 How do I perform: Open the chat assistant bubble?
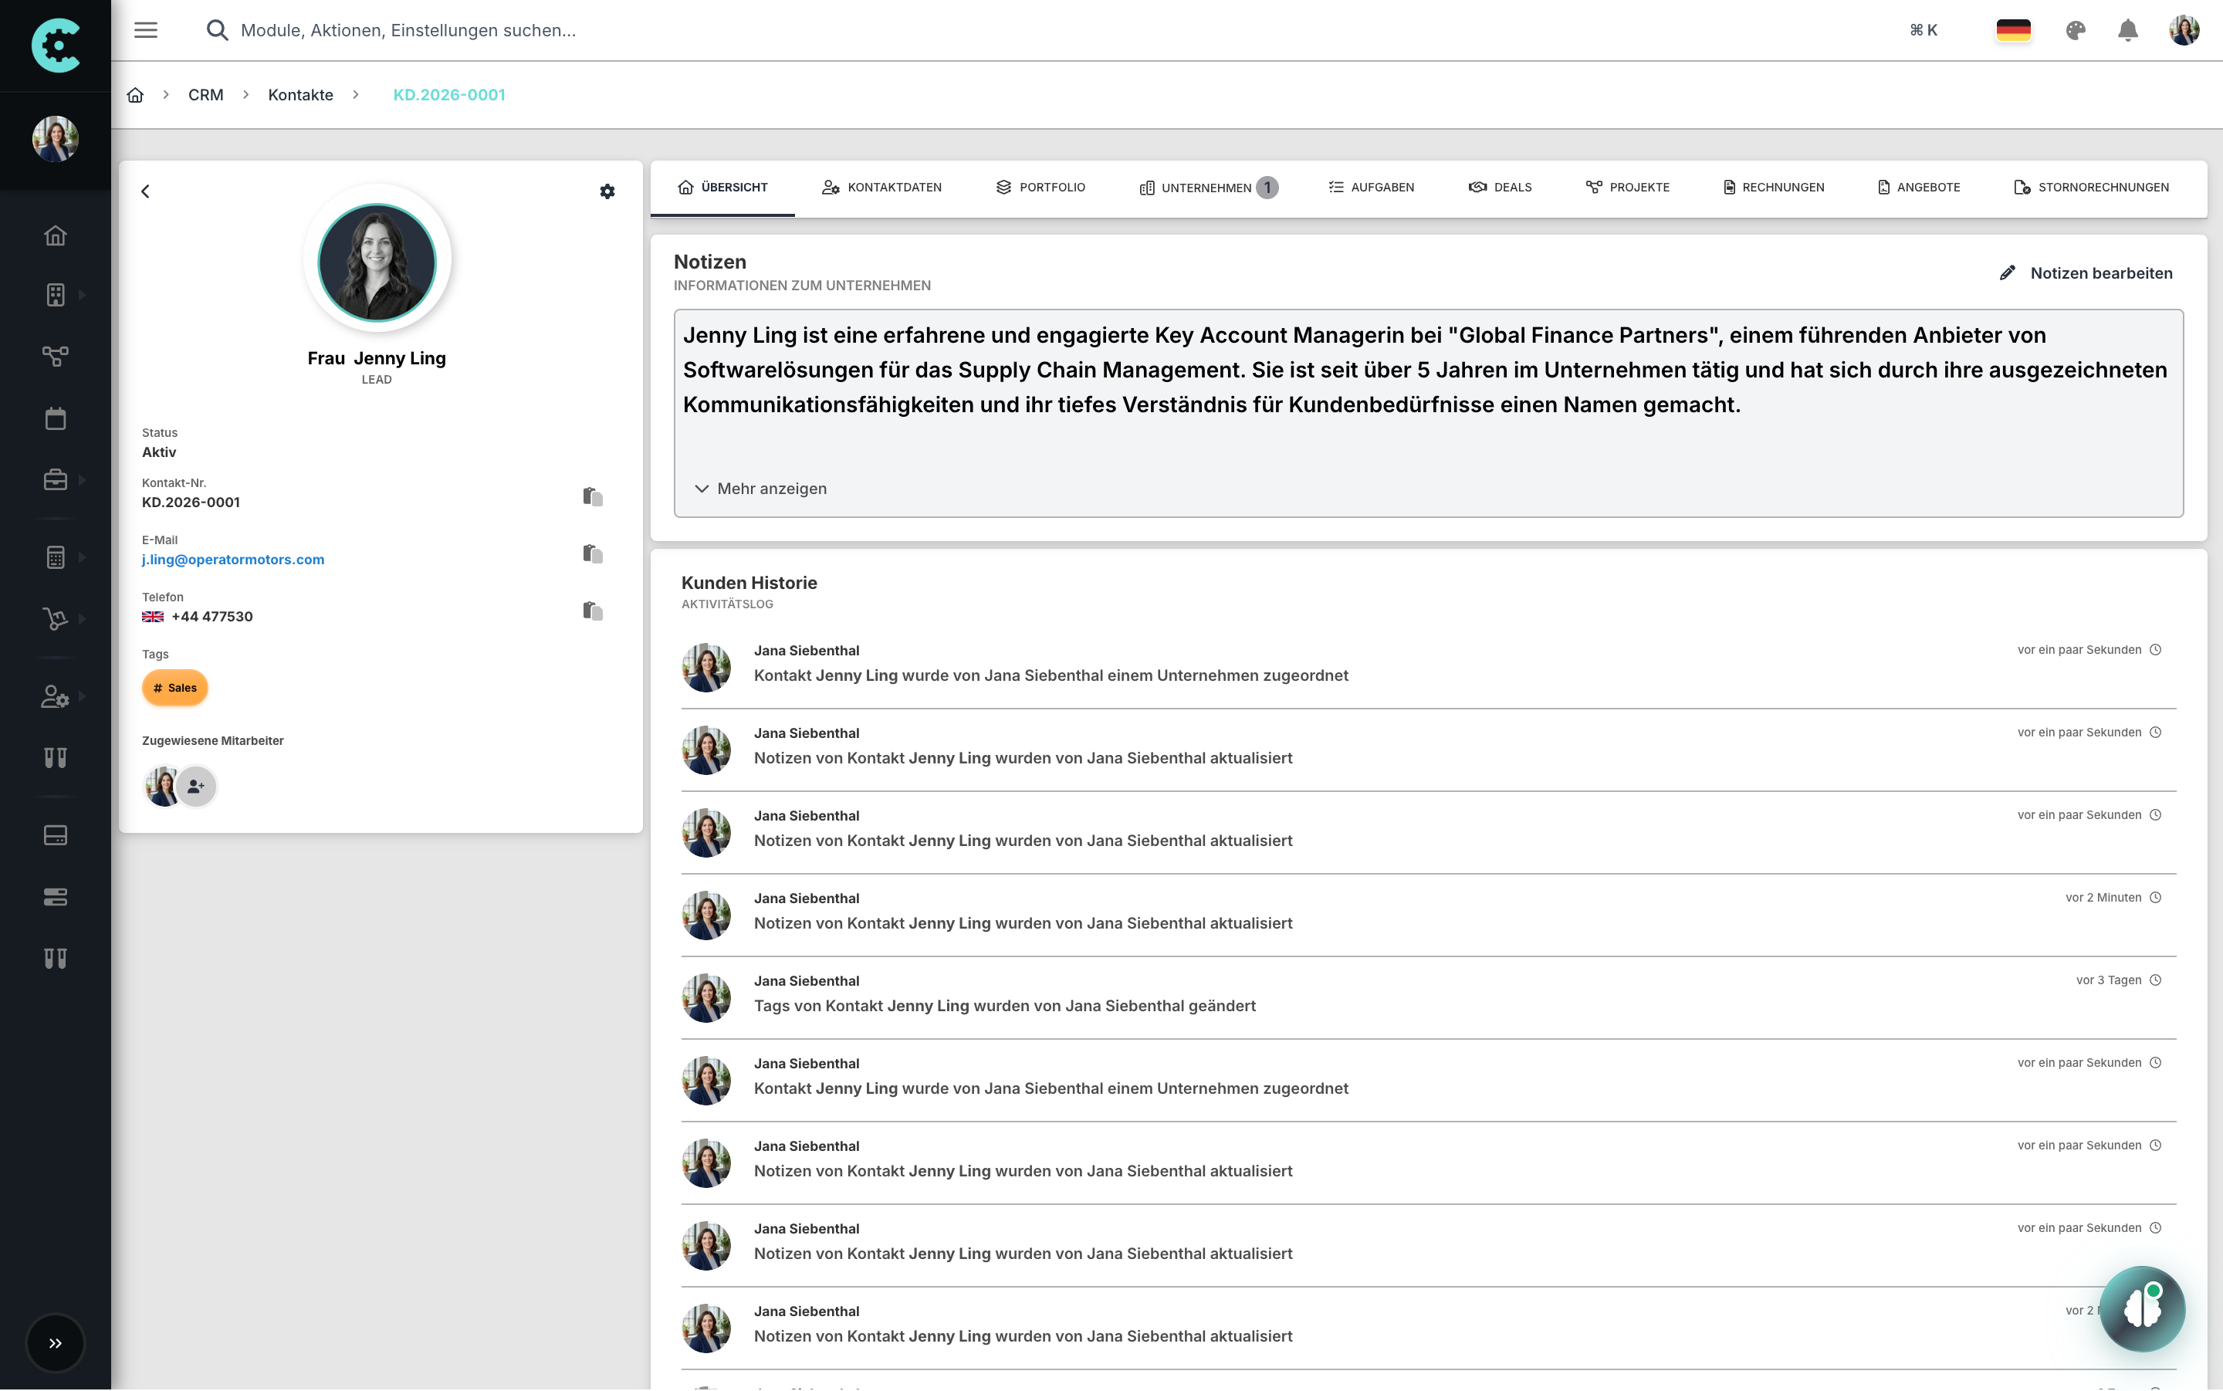[2143, 1308]
